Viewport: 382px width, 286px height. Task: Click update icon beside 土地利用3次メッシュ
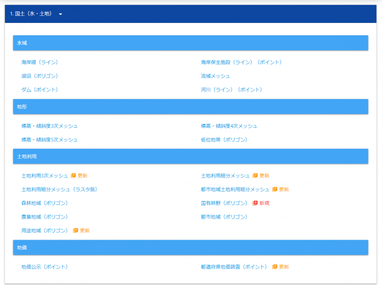(73, 176)
